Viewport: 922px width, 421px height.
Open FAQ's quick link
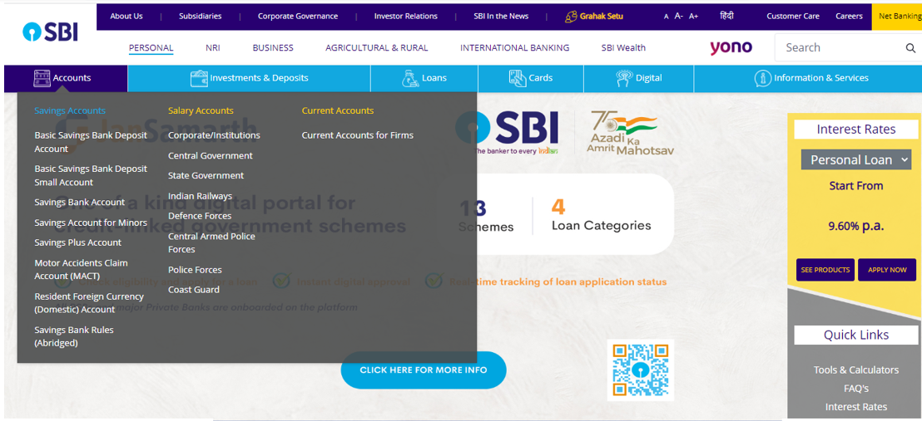[x=856, y=388]
